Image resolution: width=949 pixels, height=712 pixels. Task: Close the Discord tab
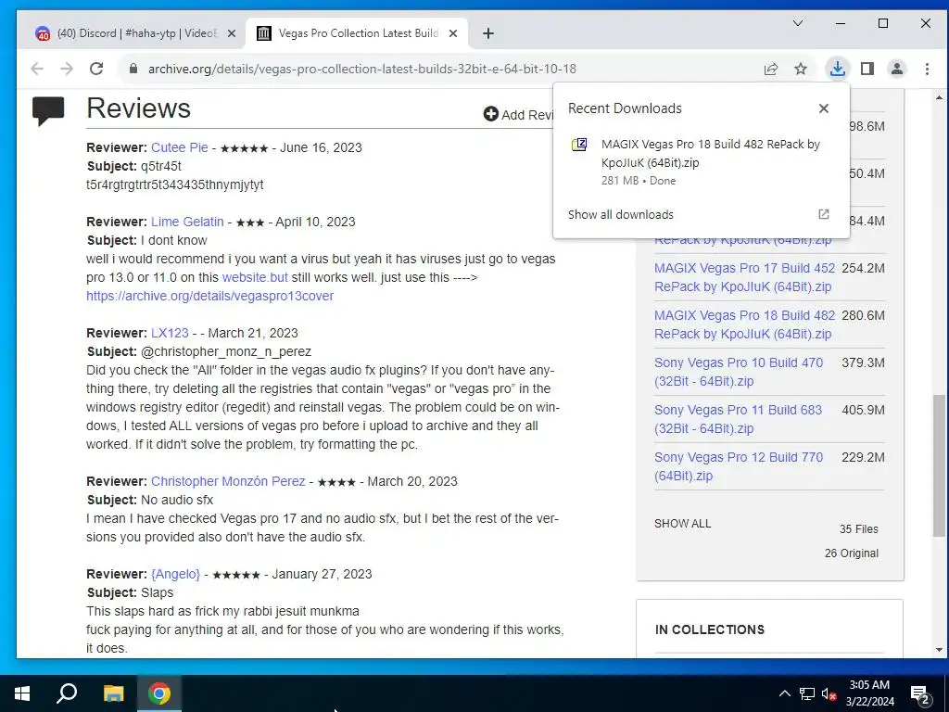point(231,33)
